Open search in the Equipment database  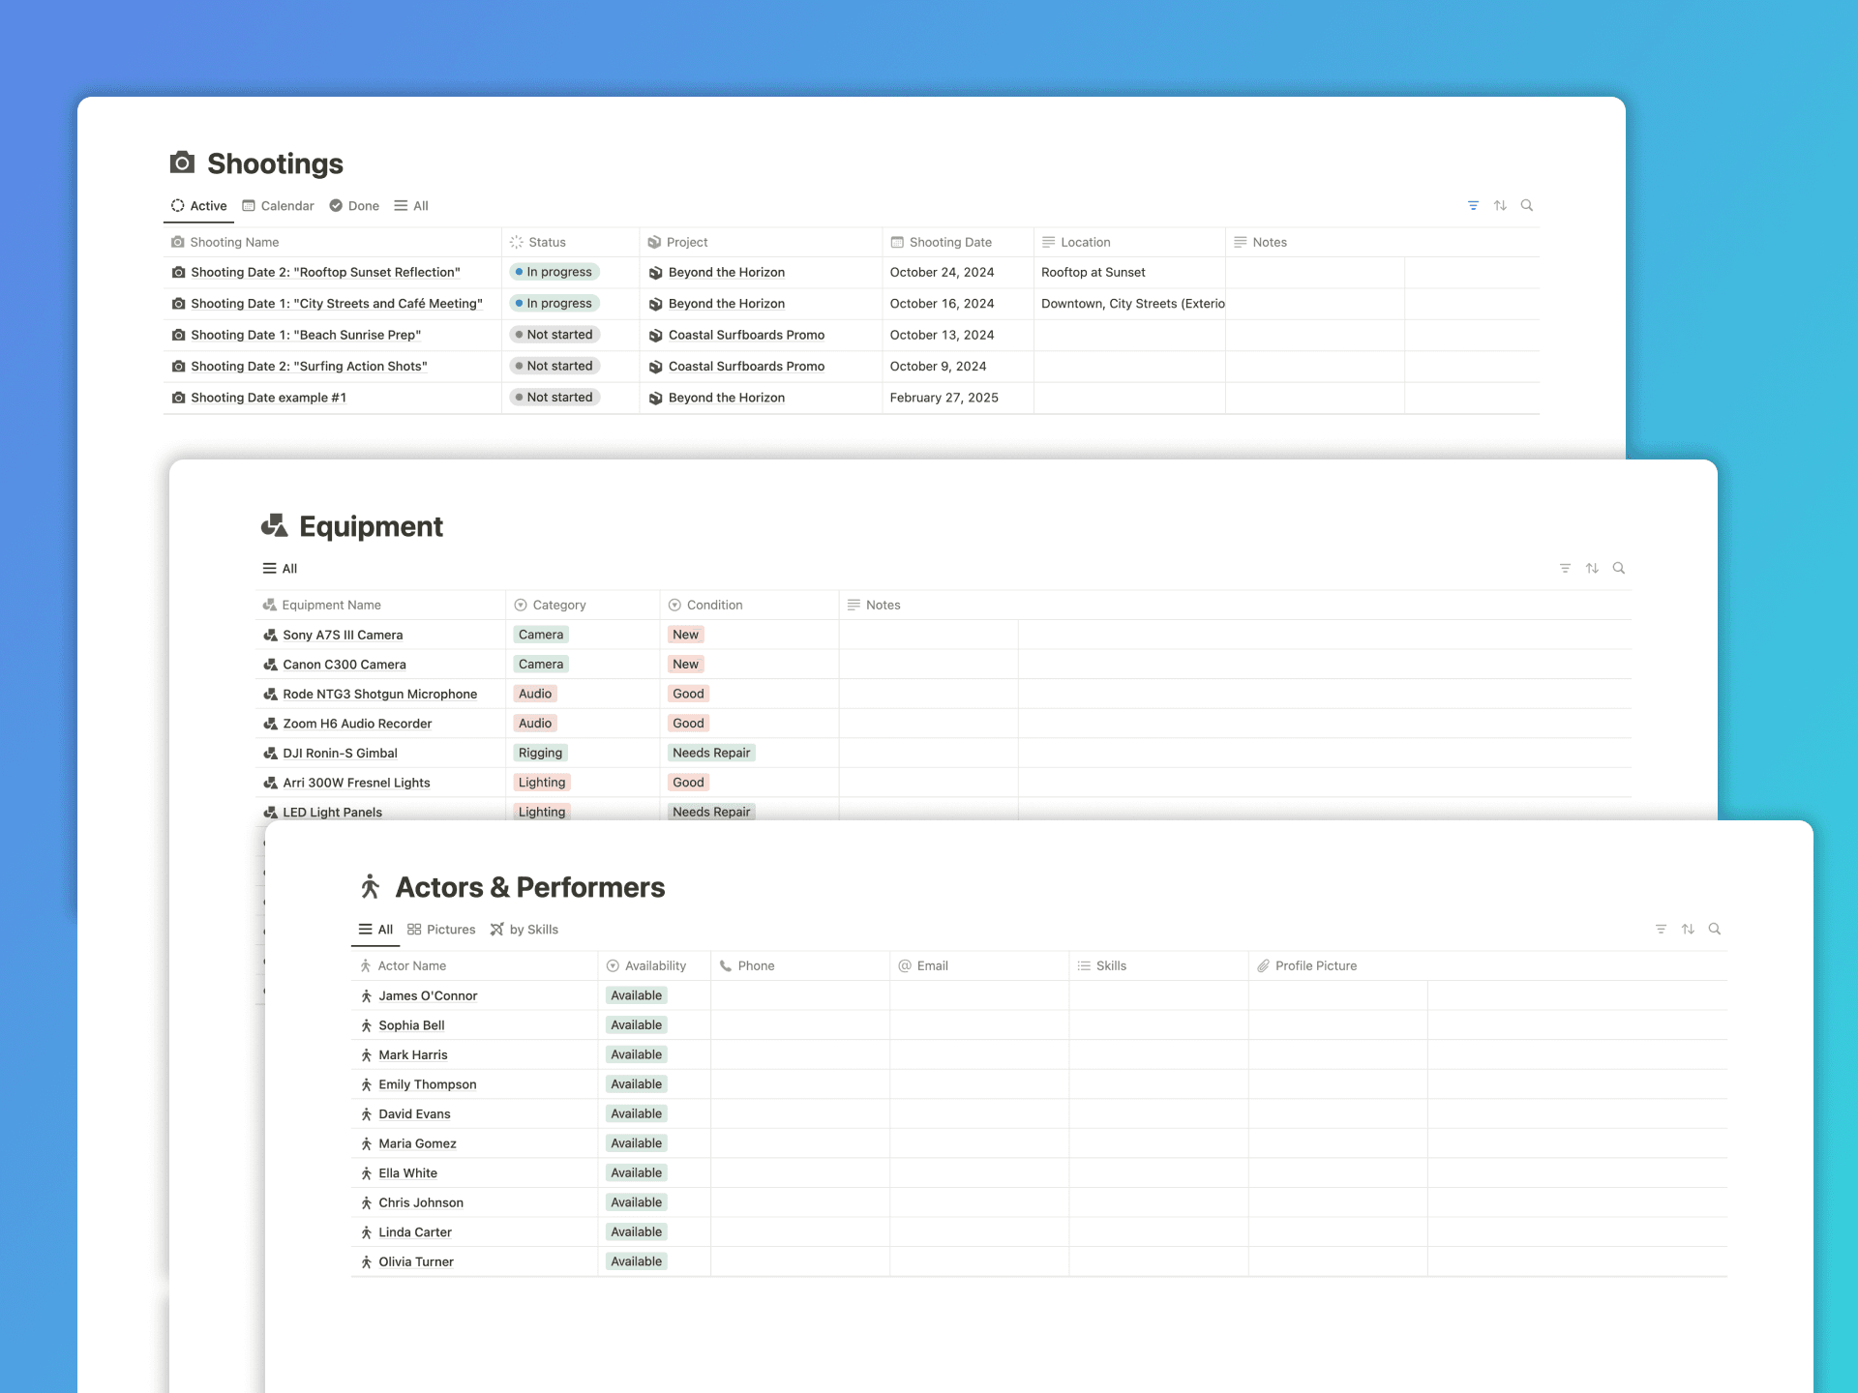(1619, 568)
